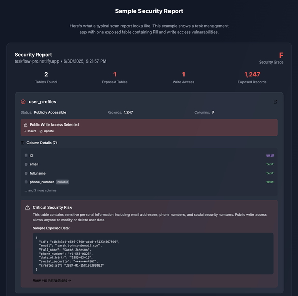Click the Critical Security Risk heading
The height and width of the screenshot is (296, 298).
click(x=52, y=207)
